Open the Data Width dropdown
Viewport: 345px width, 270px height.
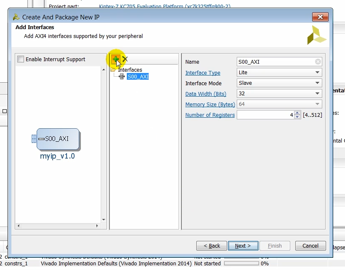coord(318,94)
